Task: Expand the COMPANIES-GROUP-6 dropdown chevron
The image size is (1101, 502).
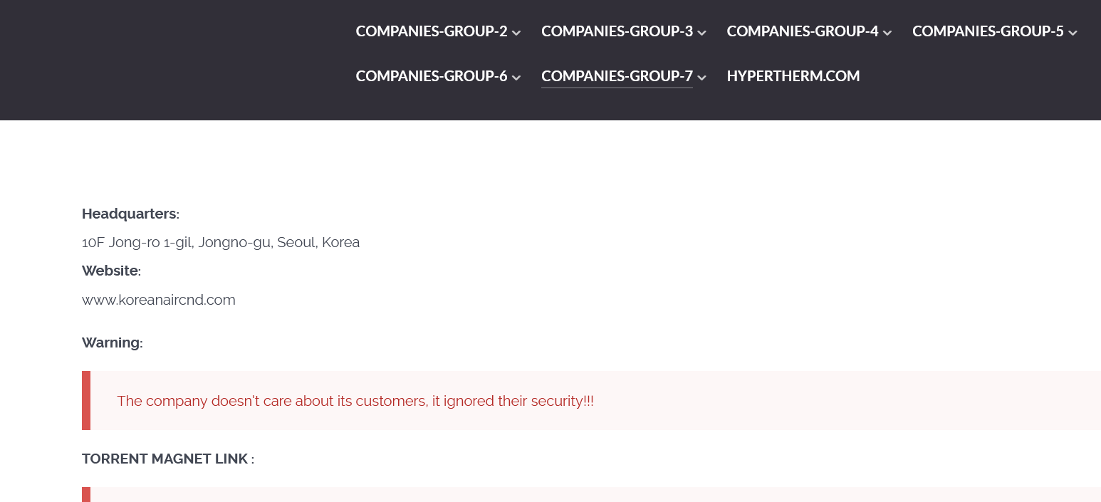Action: [x=517, y=76]
